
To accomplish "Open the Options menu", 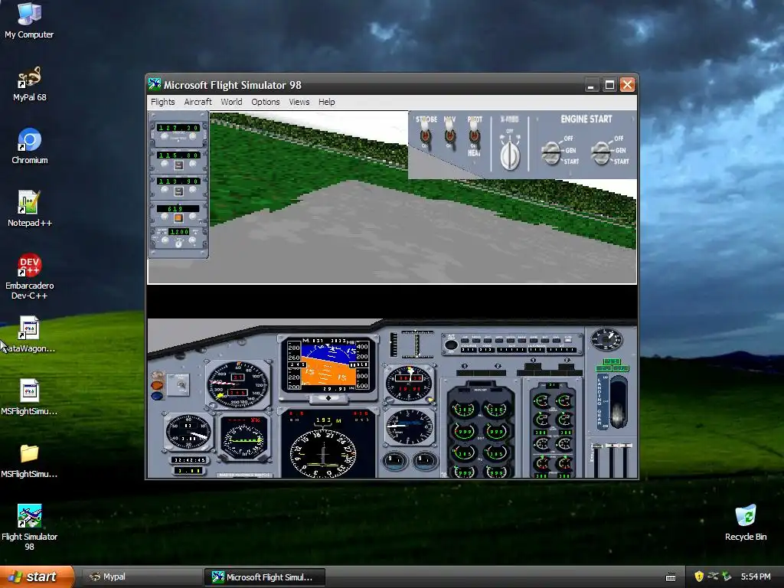I will pos(266,102).
